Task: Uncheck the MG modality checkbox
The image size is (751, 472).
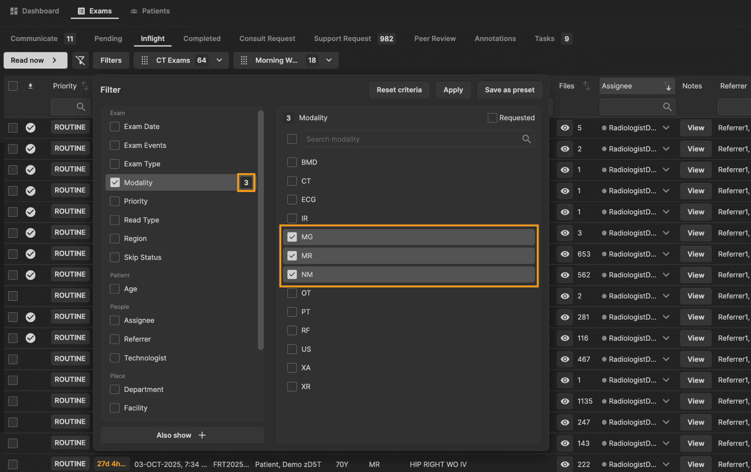Action: [292, 237]
